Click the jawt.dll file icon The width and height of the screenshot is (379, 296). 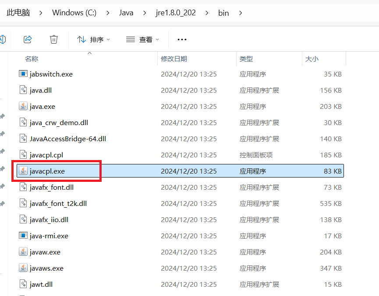tap(23, 284)
